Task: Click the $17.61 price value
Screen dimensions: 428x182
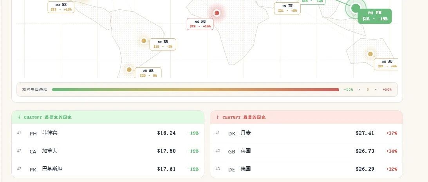Action: [166, 169]
